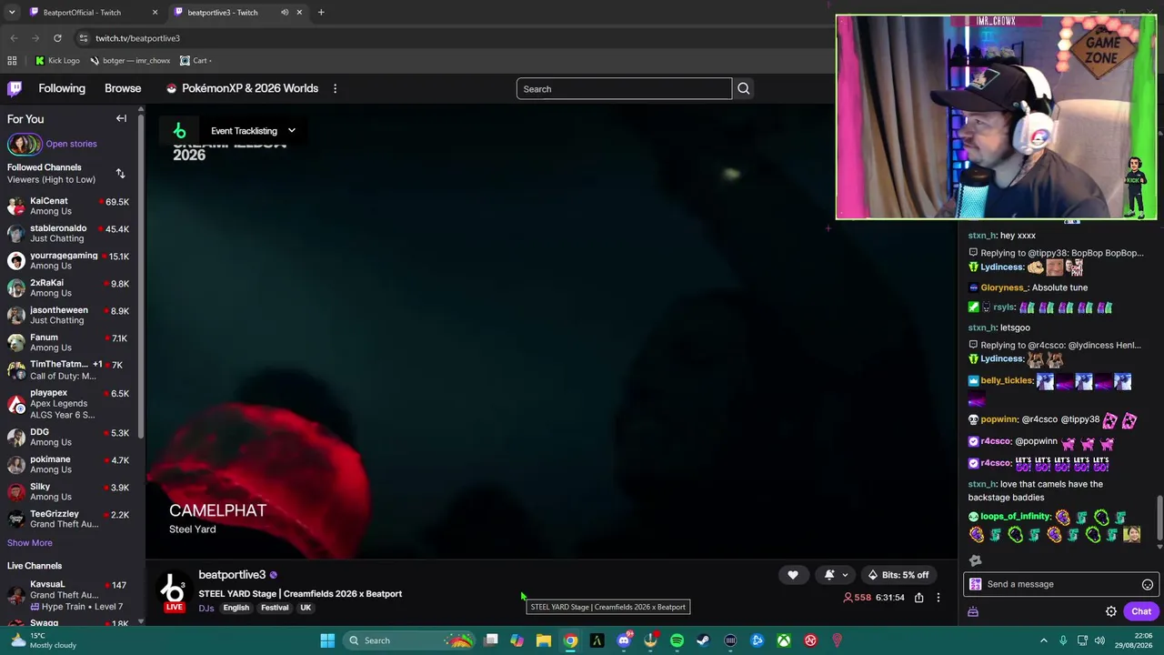
Task: Click the beatportlive3 channel name
Action: click(x=232, y=575)
